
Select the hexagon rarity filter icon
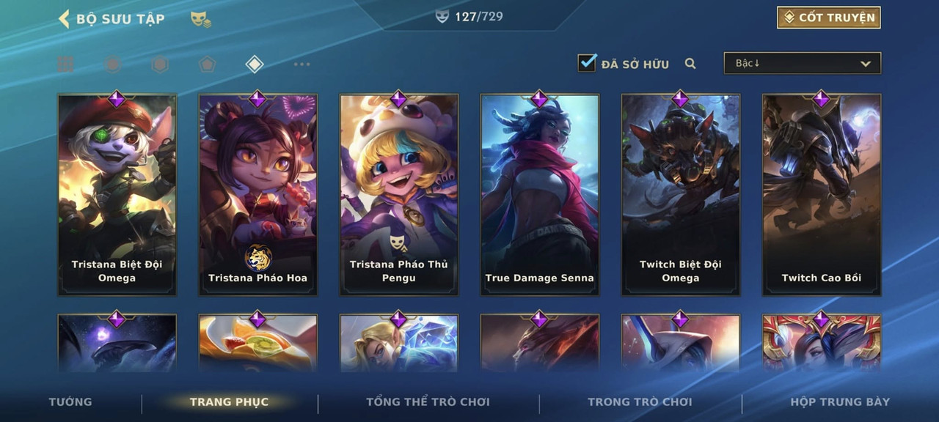159,64
